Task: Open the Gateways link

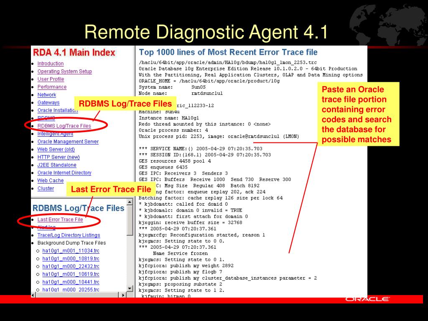Action: tap(48, 103)
